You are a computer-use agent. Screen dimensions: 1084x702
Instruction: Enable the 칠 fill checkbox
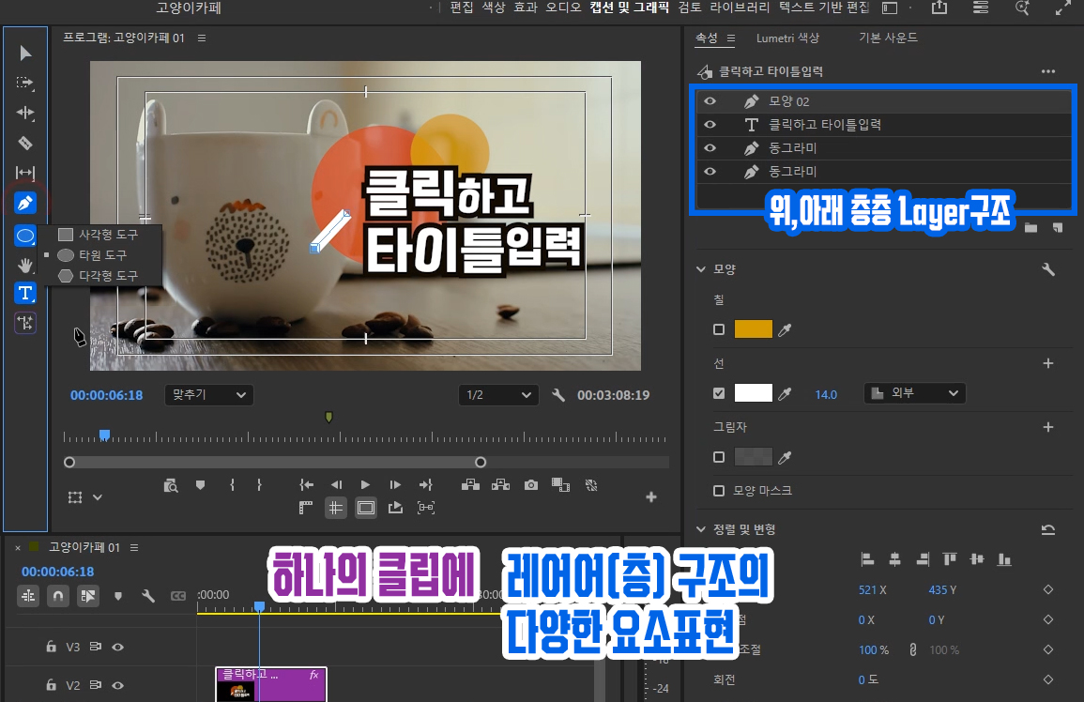[719, 330]
